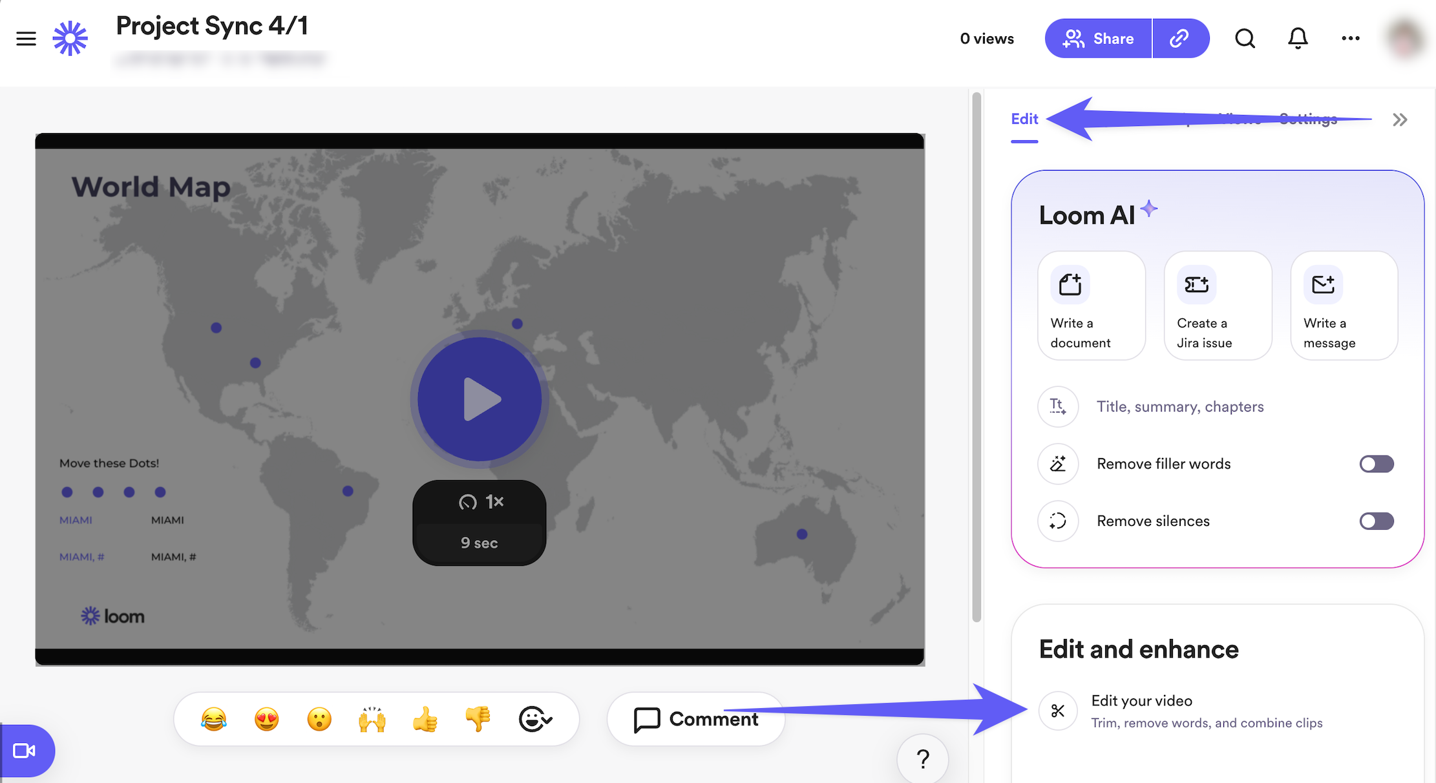Switch to the Edit tab

tap(1024, 119)
